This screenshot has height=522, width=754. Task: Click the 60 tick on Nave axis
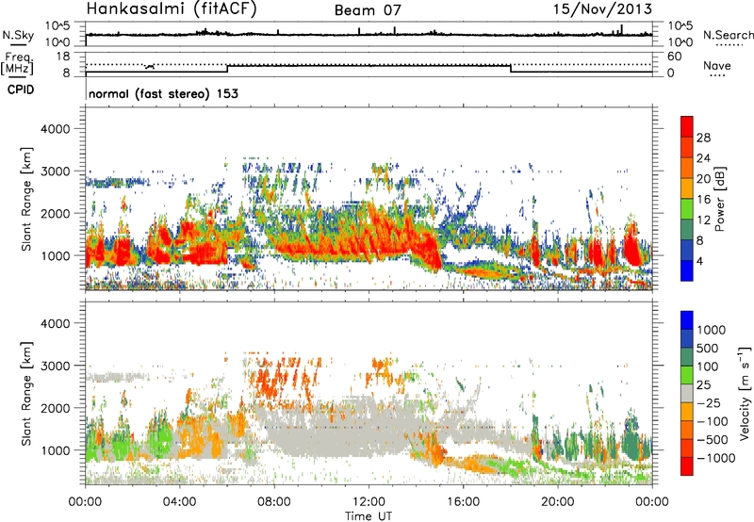[674, 57]
